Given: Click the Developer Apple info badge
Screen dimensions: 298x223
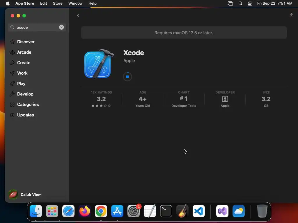Looking at the screenshot, I should (225, 99).
